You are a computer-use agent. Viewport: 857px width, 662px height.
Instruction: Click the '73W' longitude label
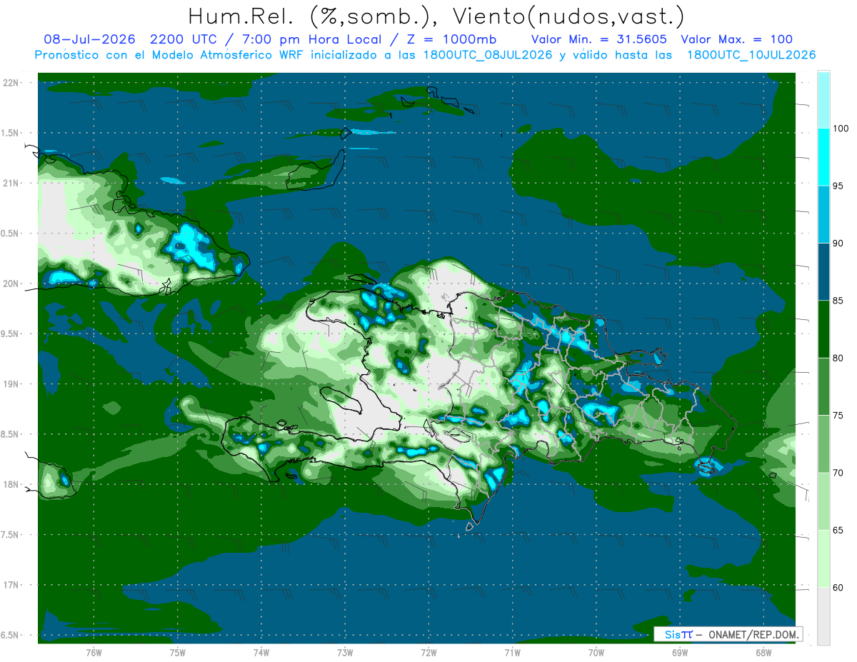click(x=345, y=653)
